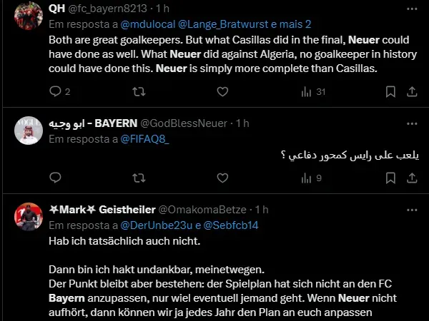Bookmark the GodBlessNeuer tweet
This screenshot has height=321, width=429.
[x=390, y=178]
